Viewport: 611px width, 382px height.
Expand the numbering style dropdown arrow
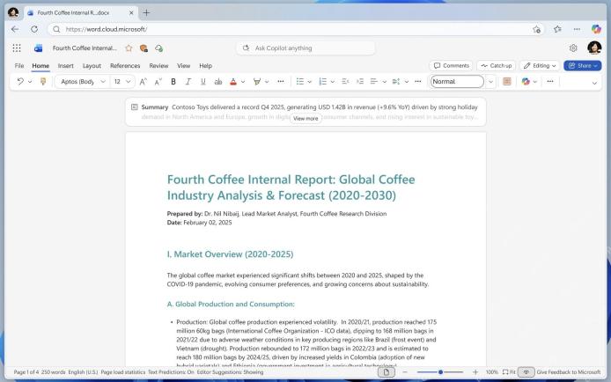[x=333, y=82]
